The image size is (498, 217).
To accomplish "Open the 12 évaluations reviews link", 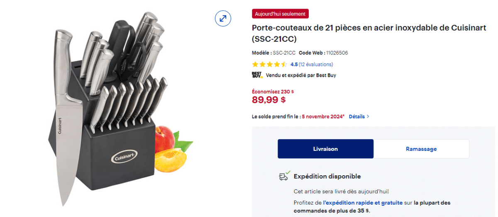I will (x=316, y=64).
